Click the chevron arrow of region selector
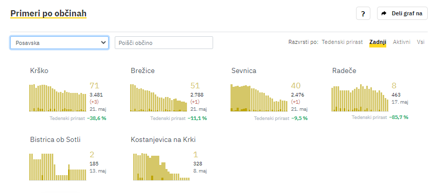 pyautogui.click(x=103, y=43)
